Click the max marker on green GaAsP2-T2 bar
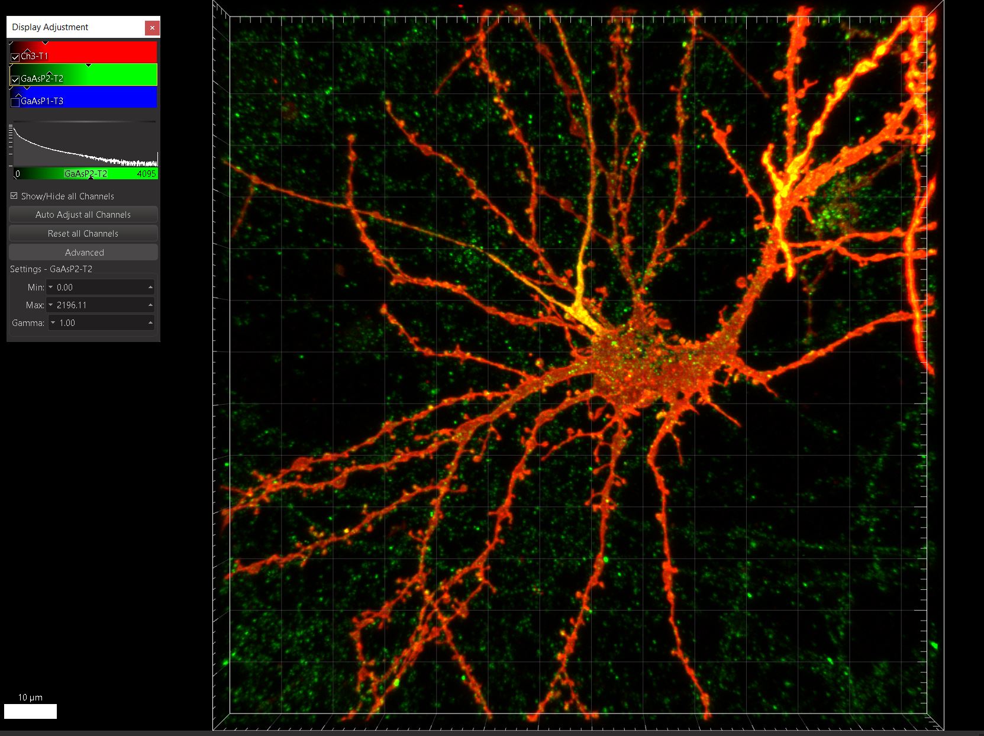The image size is (984, 736). click(x=89, y=65)
